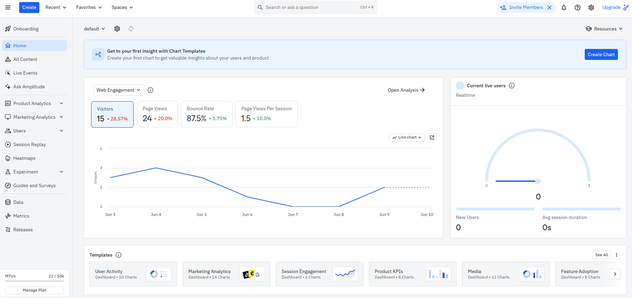Open the Templates three-dot menu

[616, 255]
